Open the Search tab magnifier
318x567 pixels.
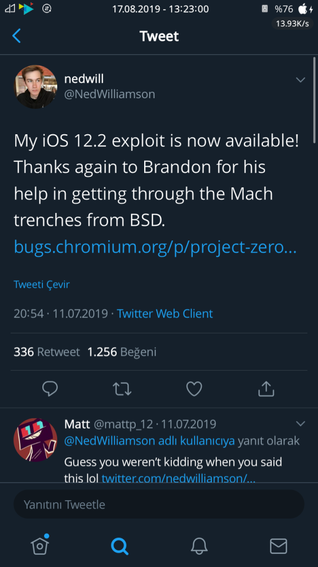[x=120, y=545]
